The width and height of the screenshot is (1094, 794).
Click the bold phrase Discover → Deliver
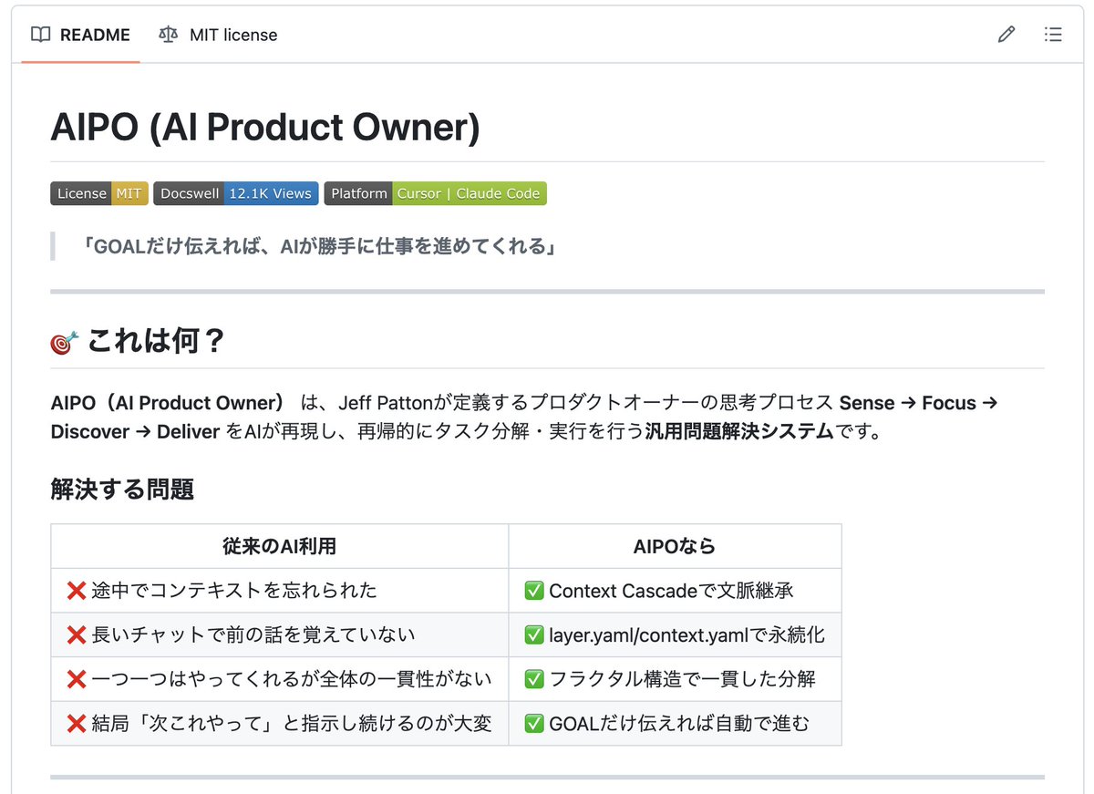[x=136, y=431]
